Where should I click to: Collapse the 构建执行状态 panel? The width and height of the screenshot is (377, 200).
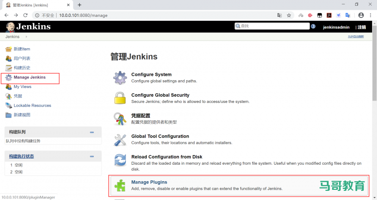92,156
